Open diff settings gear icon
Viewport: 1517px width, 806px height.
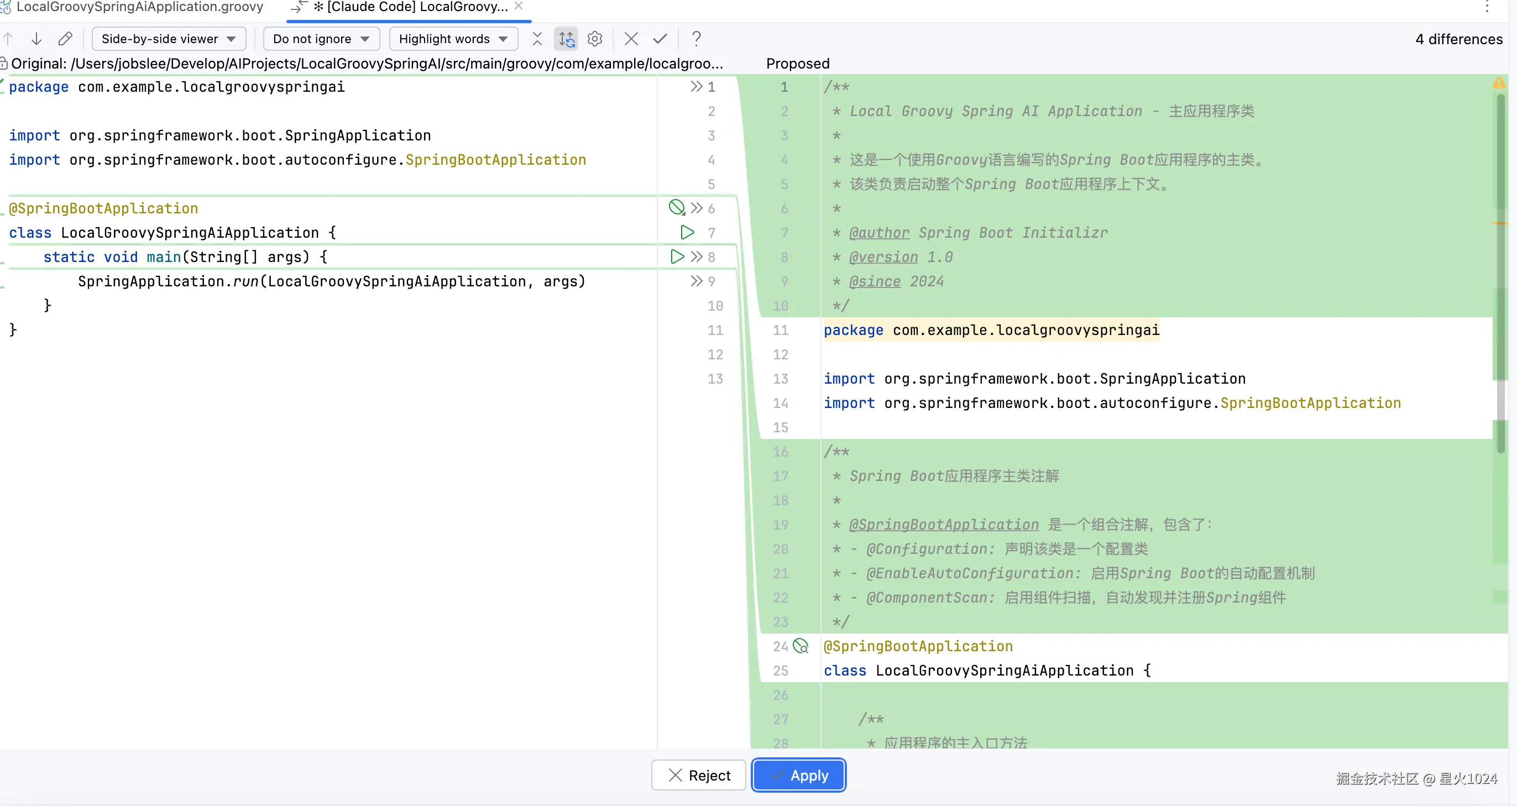click(595, 39)
